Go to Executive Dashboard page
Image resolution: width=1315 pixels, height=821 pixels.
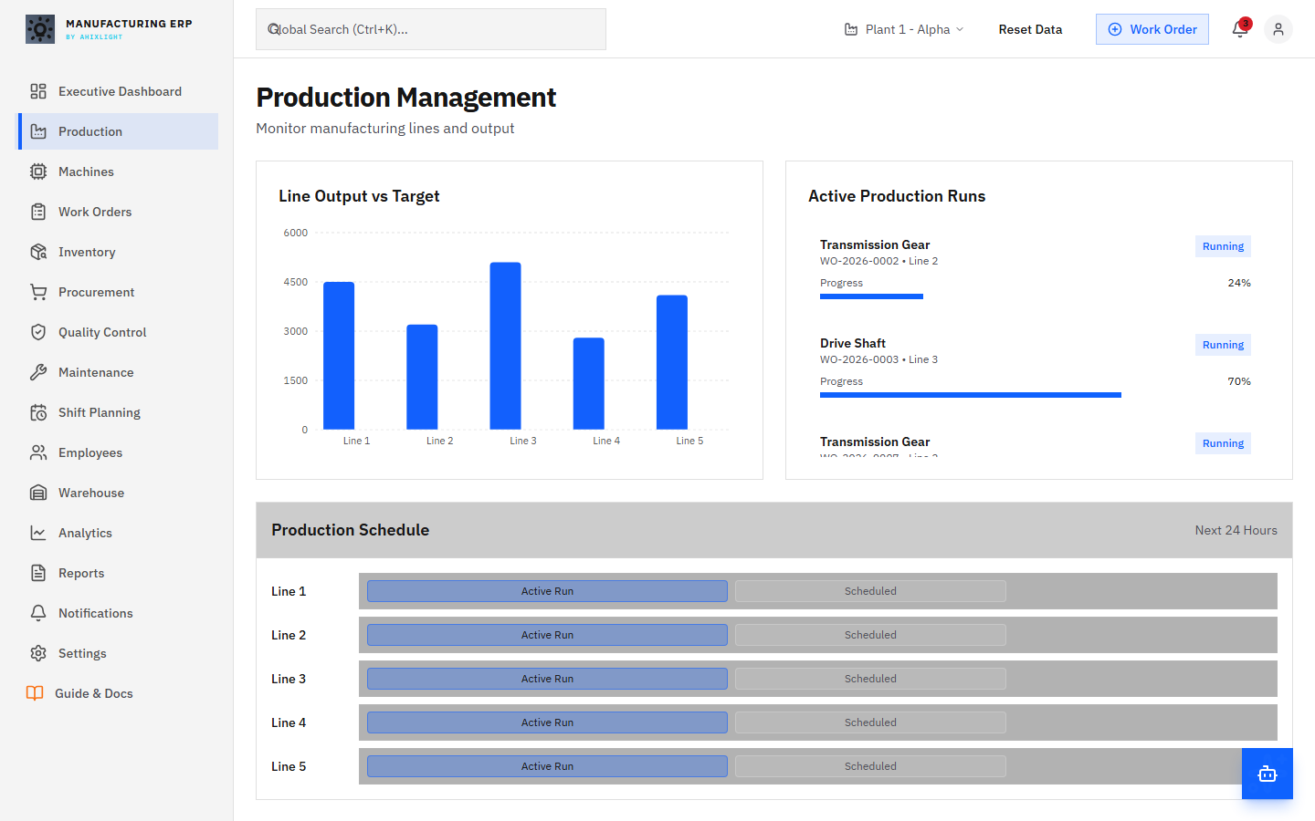coord(119,91)
